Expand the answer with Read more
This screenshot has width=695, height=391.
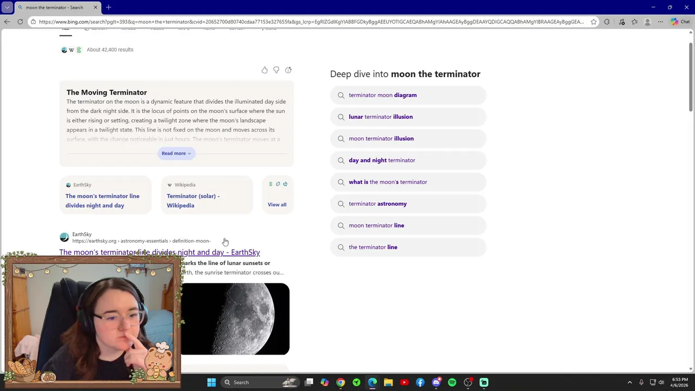click(176, 153)
